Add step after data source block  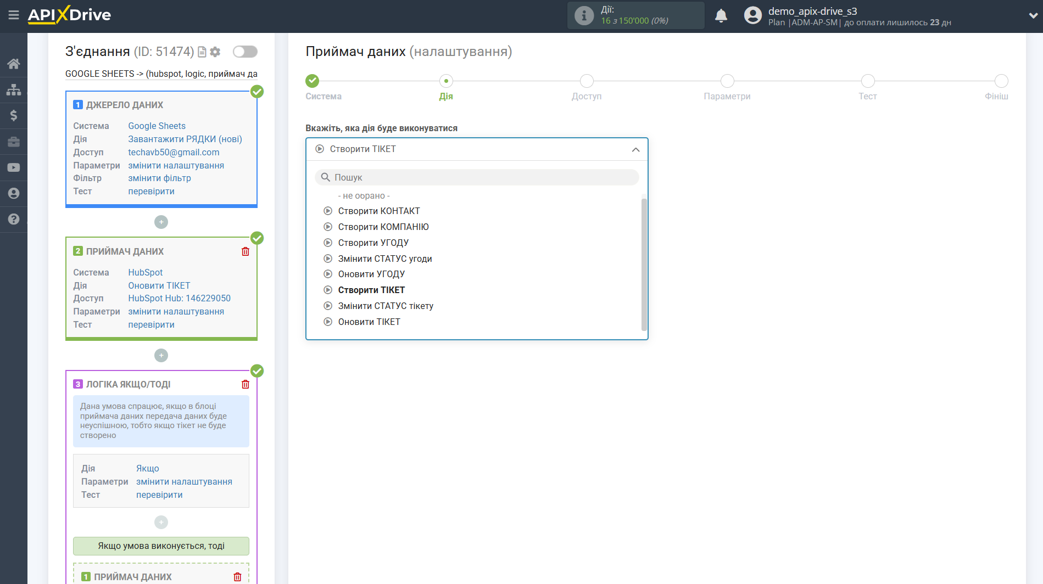pos(161,222)
